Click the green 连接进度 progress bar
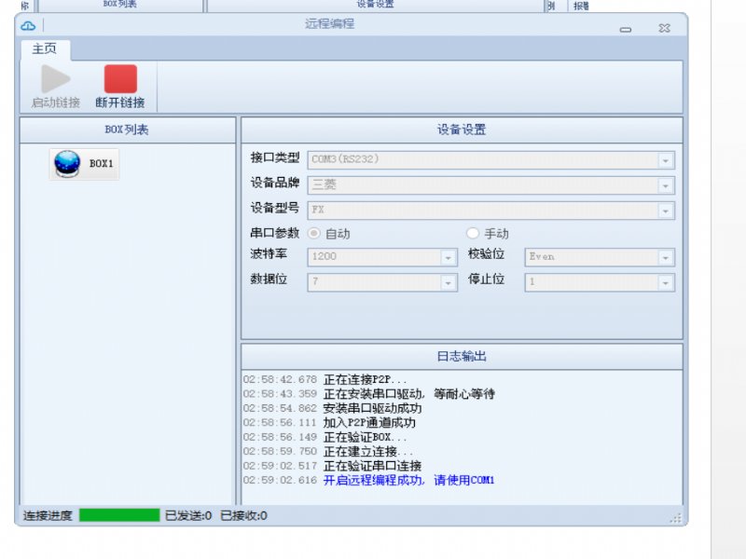This screenshot has height=559, width=746. 119,515
